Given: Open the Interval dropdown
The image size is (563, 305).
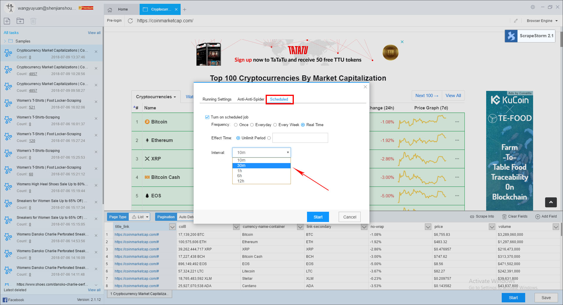Looking at the screenshot, I should click(262, 152).
